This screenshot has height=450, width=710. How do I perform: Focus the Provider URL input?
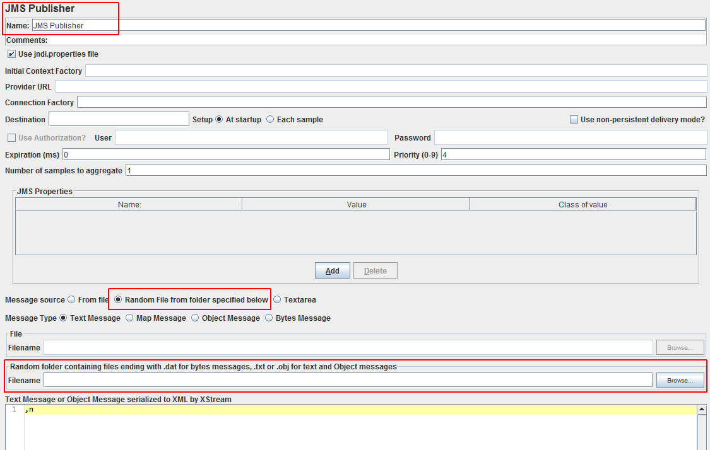pyautogui.click(x=381, y=86)
